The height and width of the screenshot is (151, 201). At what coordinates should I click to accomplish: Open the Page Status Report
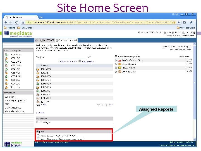click(x=58, y=135)
